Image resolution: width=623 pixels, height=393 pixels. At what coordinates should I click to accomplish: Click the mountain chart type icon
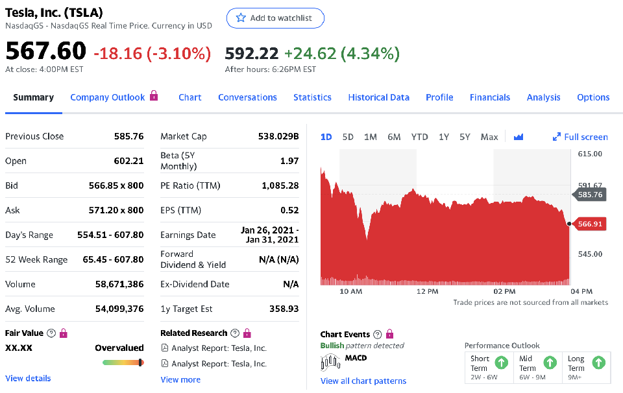pos(518,137)
